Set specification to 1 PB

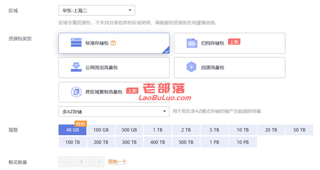click(x=214, y=142)
